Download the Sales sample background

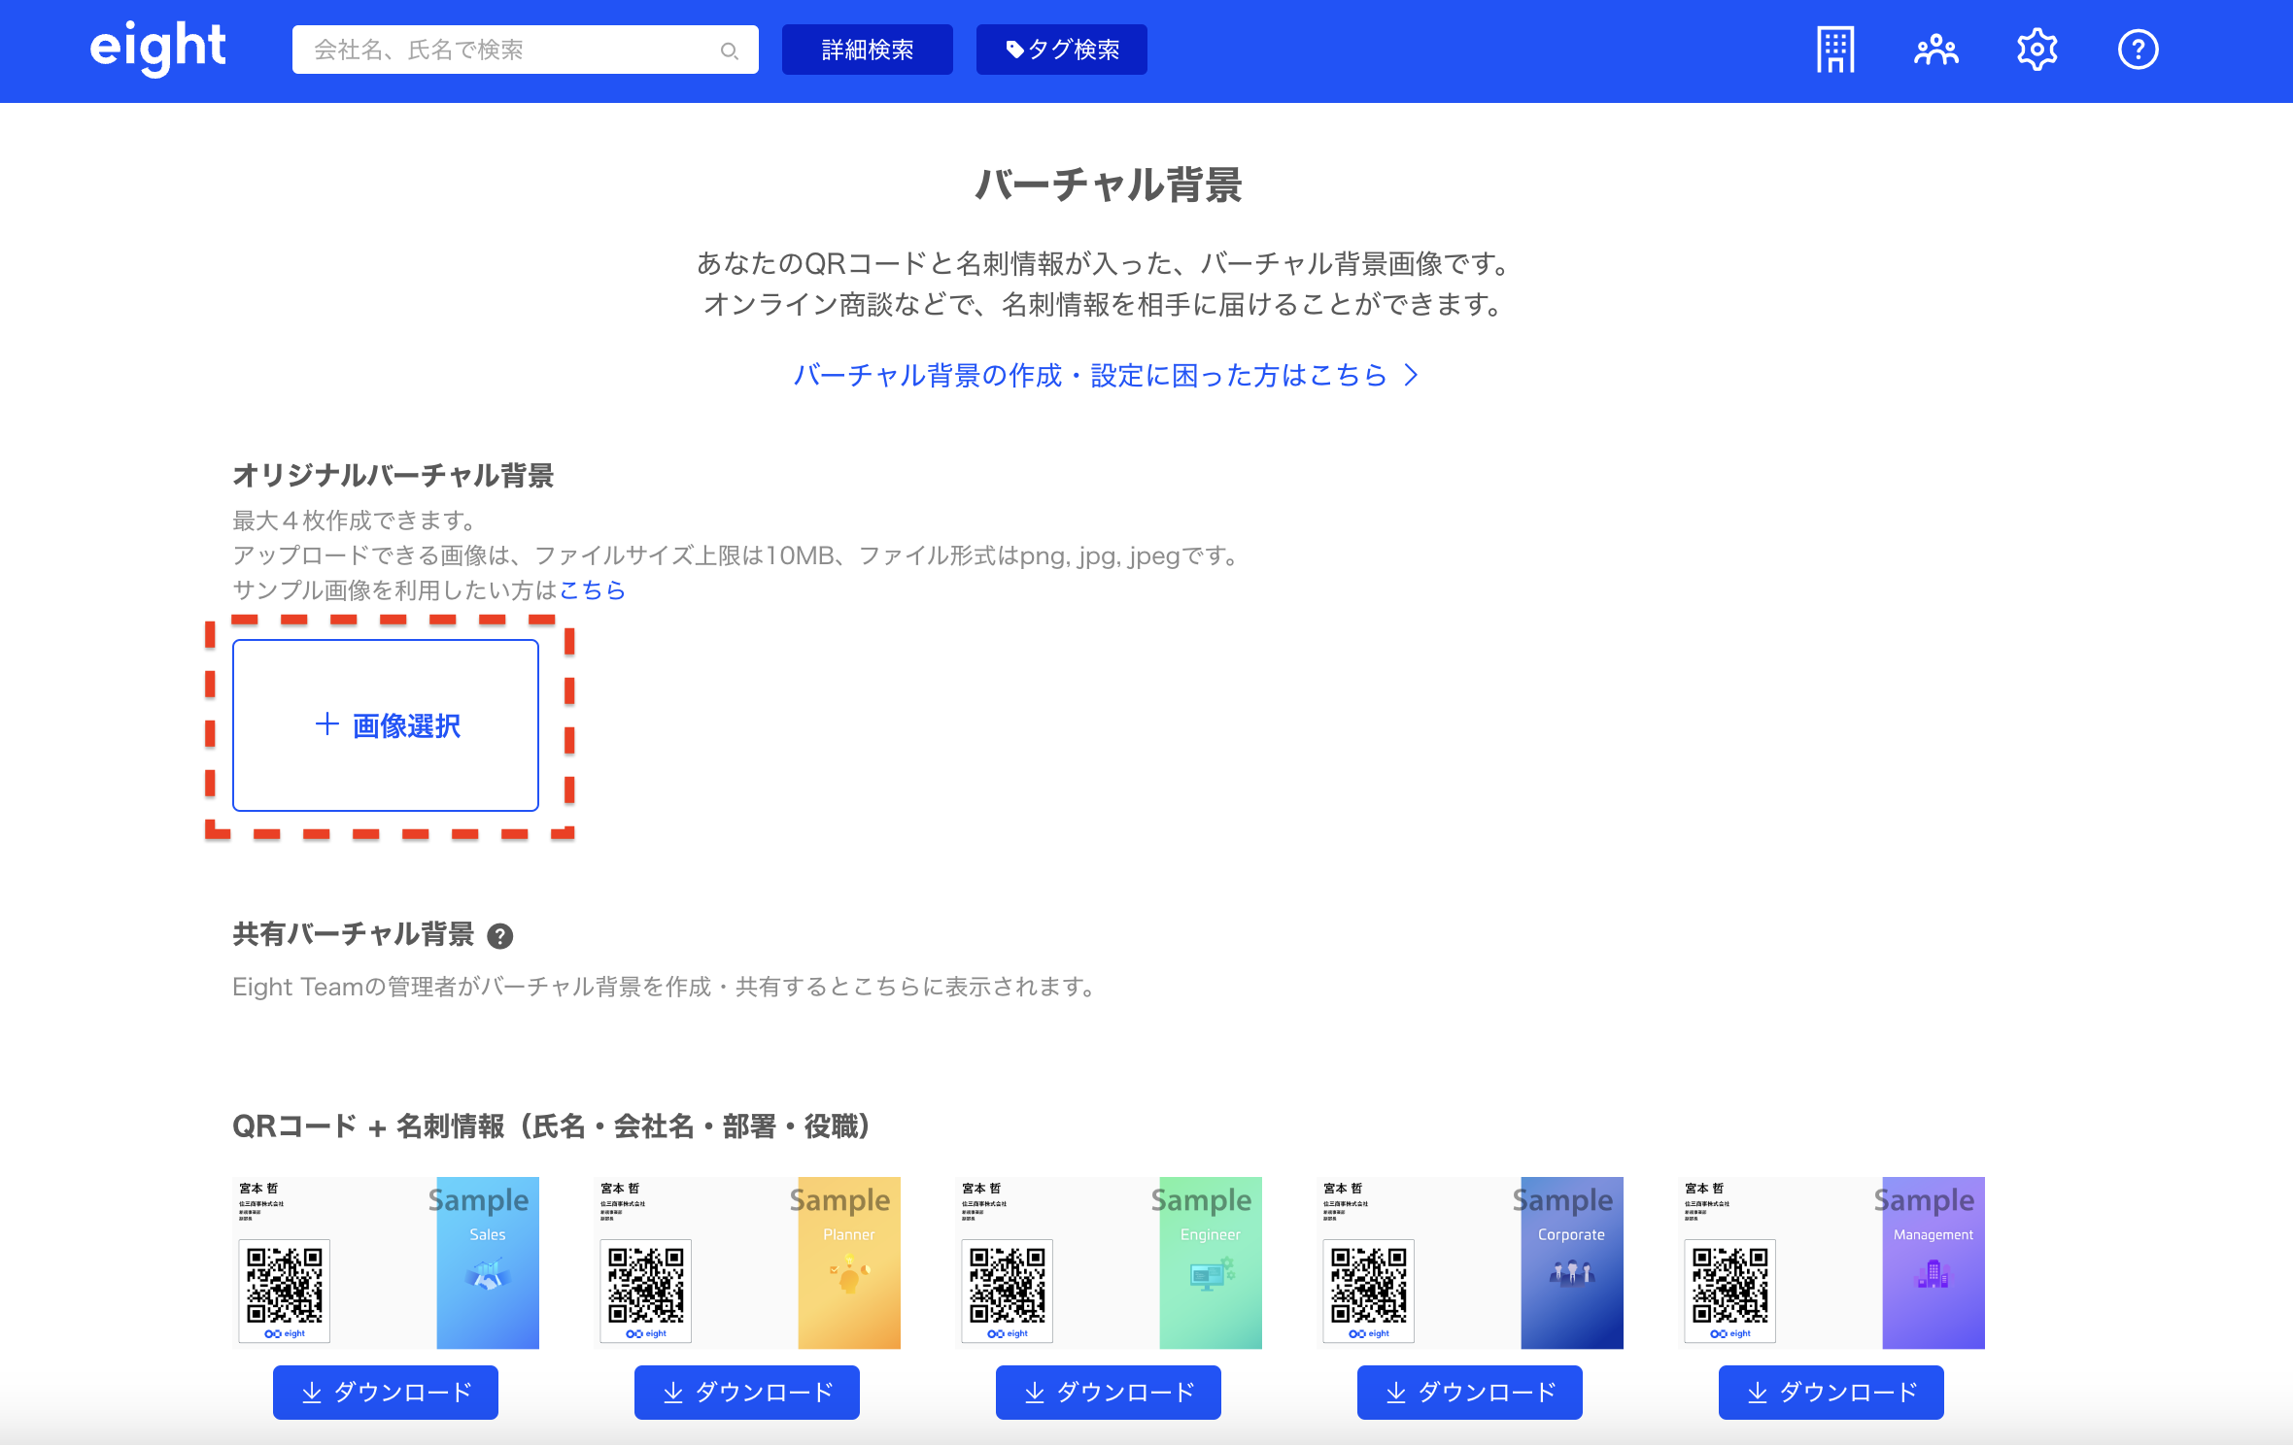pyautogui.click(x=386, y=1393)
